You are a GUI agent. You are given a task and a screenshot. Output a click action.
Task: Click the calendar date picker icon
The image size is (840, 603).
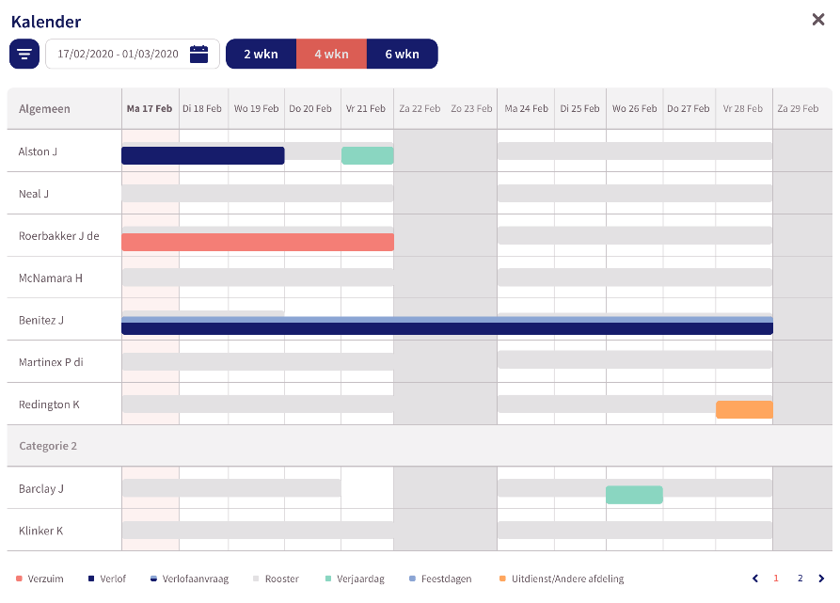pyautogui.click(x=198, y=54)
